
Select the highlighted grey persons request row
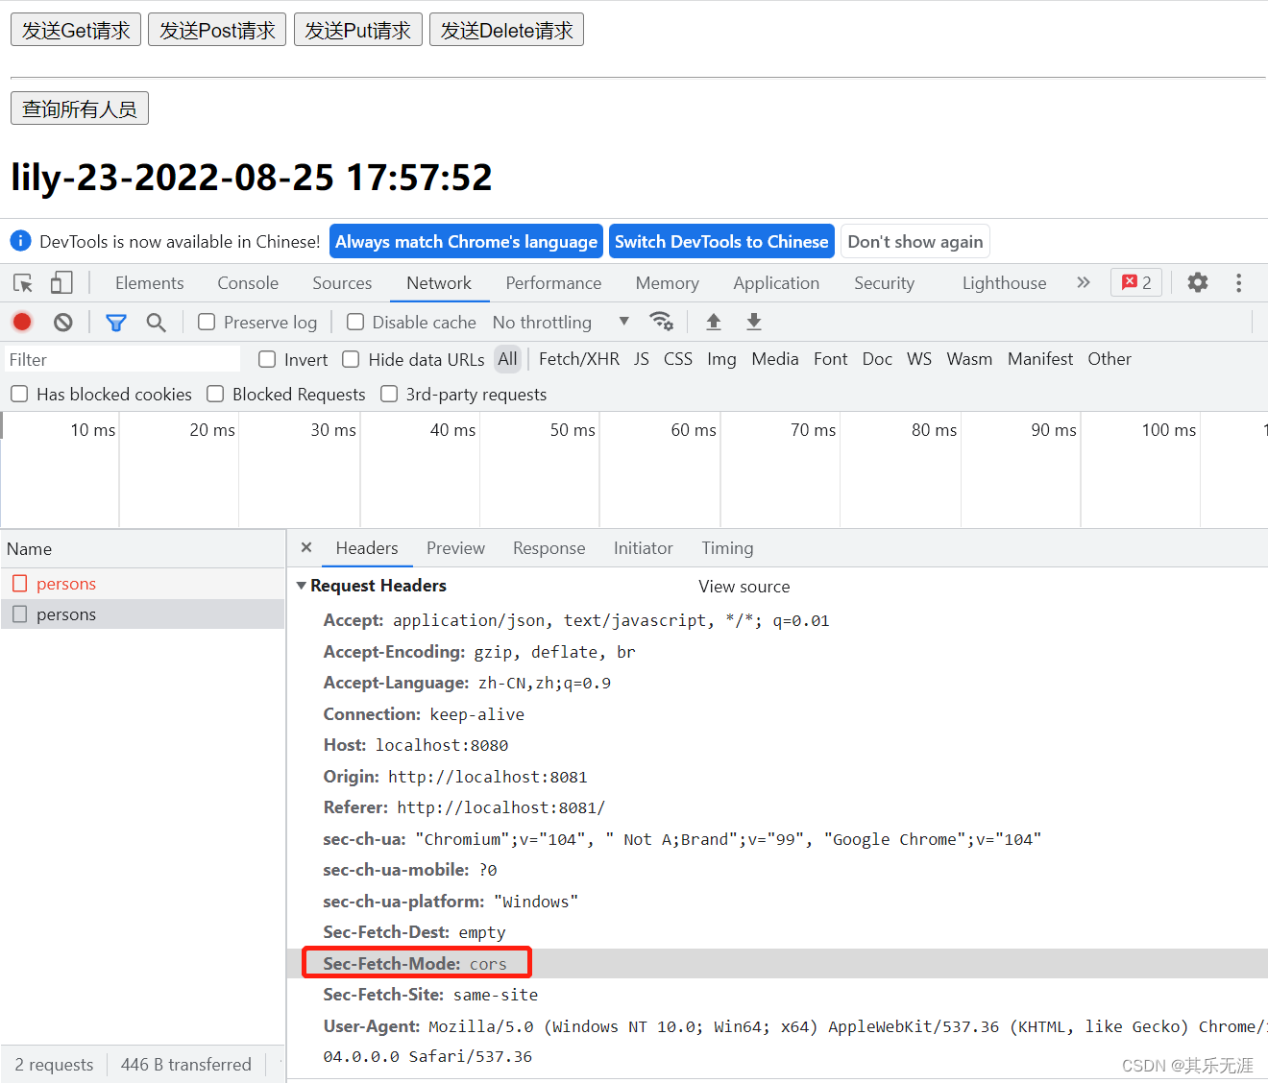coord(142,614)
